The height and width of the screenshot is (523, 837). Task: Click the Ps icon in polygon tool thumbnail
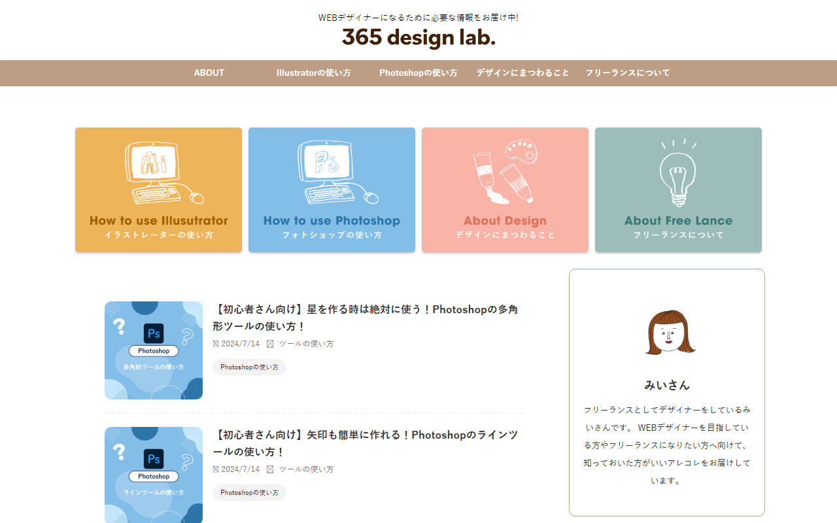[x=154, y=333]
